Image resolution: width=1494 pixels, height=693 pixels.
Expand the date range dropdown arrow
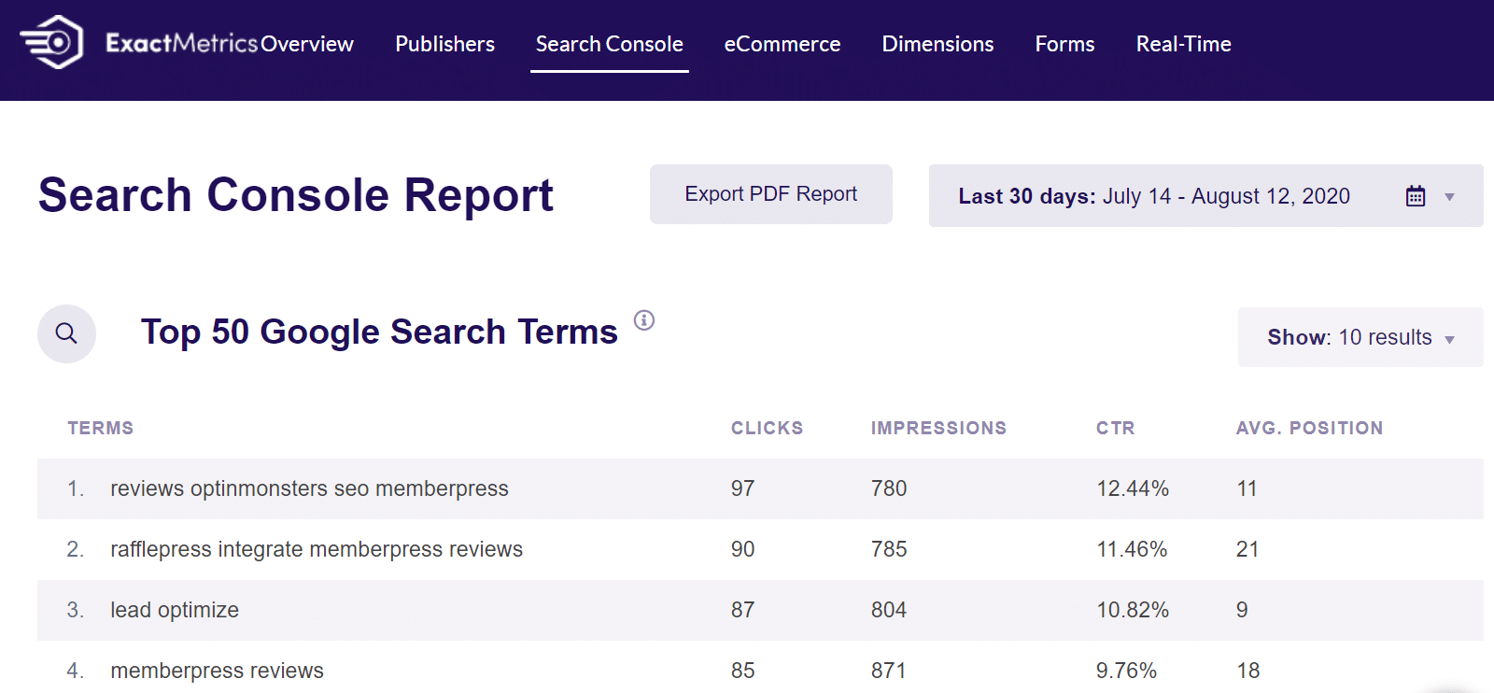[1450, 197]
